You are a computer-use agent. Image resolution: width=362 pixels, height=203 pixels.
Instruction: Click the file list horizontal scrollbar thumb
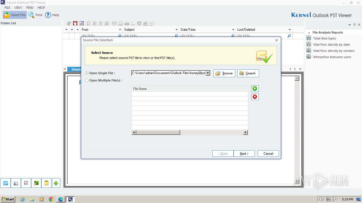tap(158, 133)
